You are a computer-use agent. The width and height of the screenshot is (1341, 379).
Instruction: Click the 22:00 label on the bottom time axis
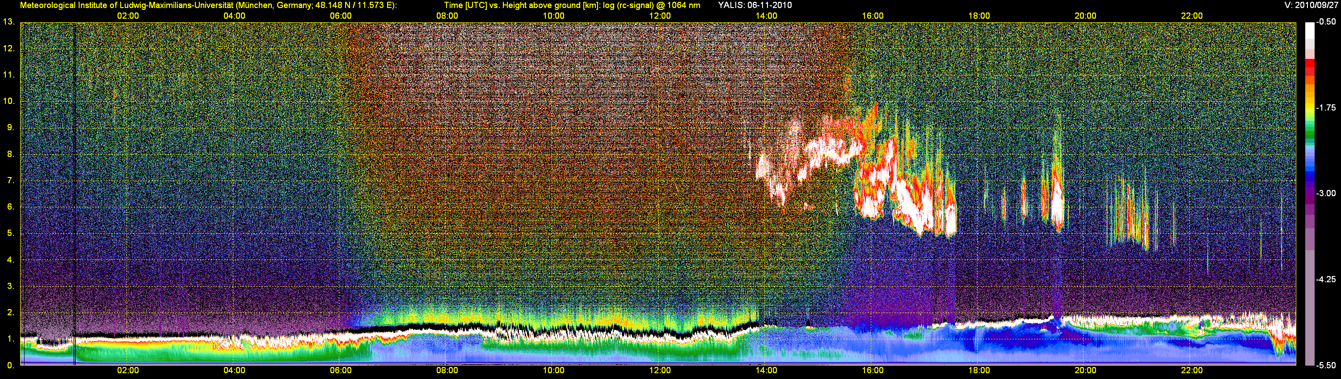point(1192,371)
